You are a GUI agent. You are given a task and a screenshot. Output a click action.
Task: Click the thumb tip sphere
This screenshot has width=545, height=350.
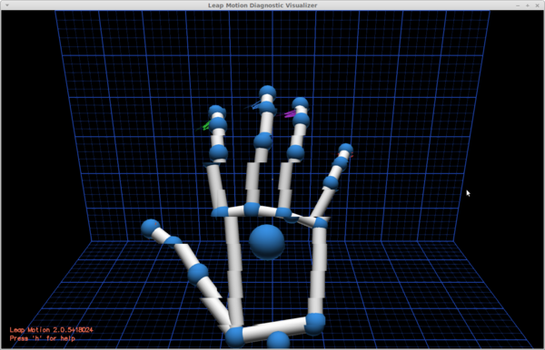click(151, 228)
